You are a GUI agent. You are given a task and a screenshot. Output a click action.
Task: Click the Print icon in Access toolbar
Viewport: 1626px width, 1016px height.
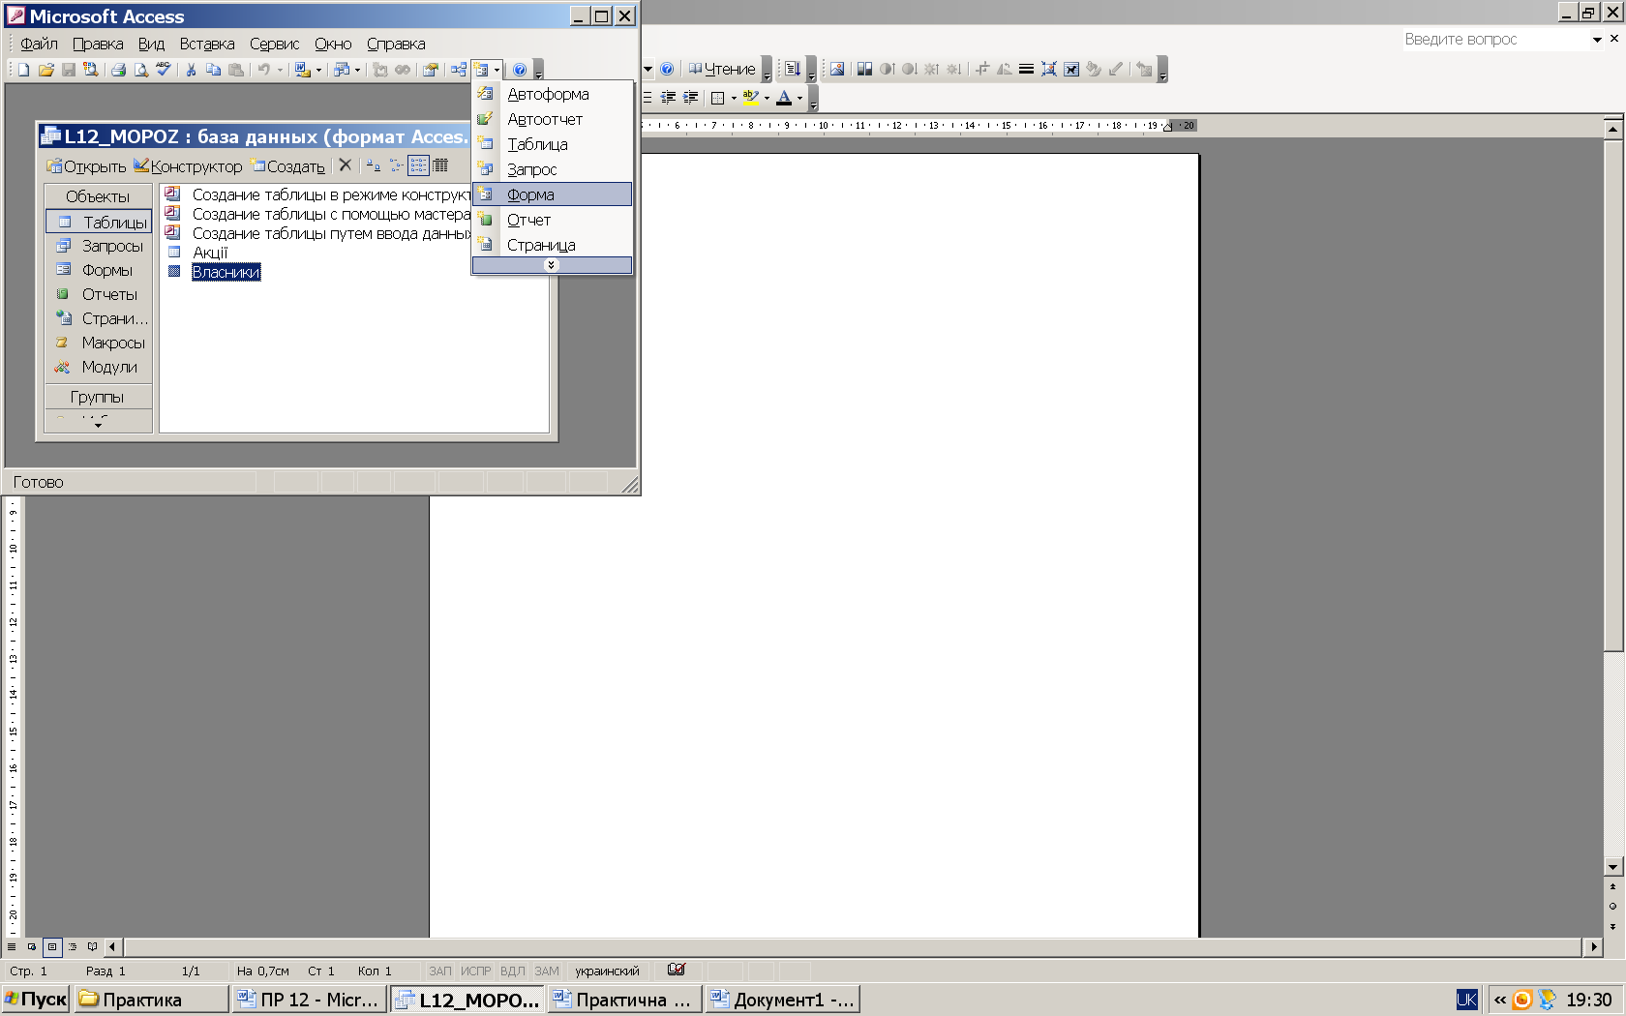(x=118, y=70)
